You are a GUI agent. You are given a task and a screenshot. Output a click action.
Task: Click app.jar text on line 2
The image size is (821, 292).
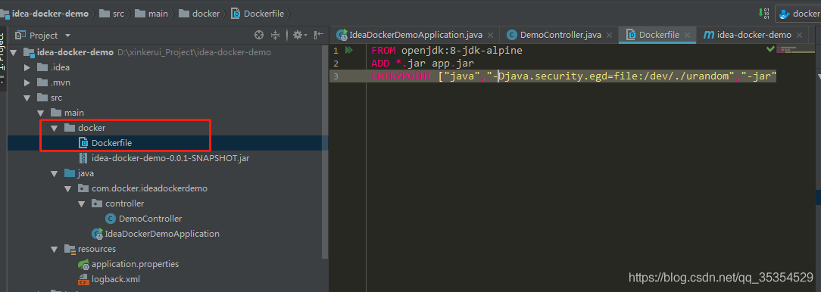[453, 64]
